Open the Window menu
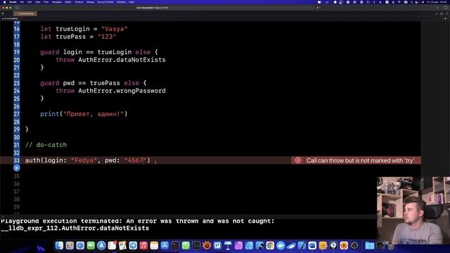 point(121,2)
